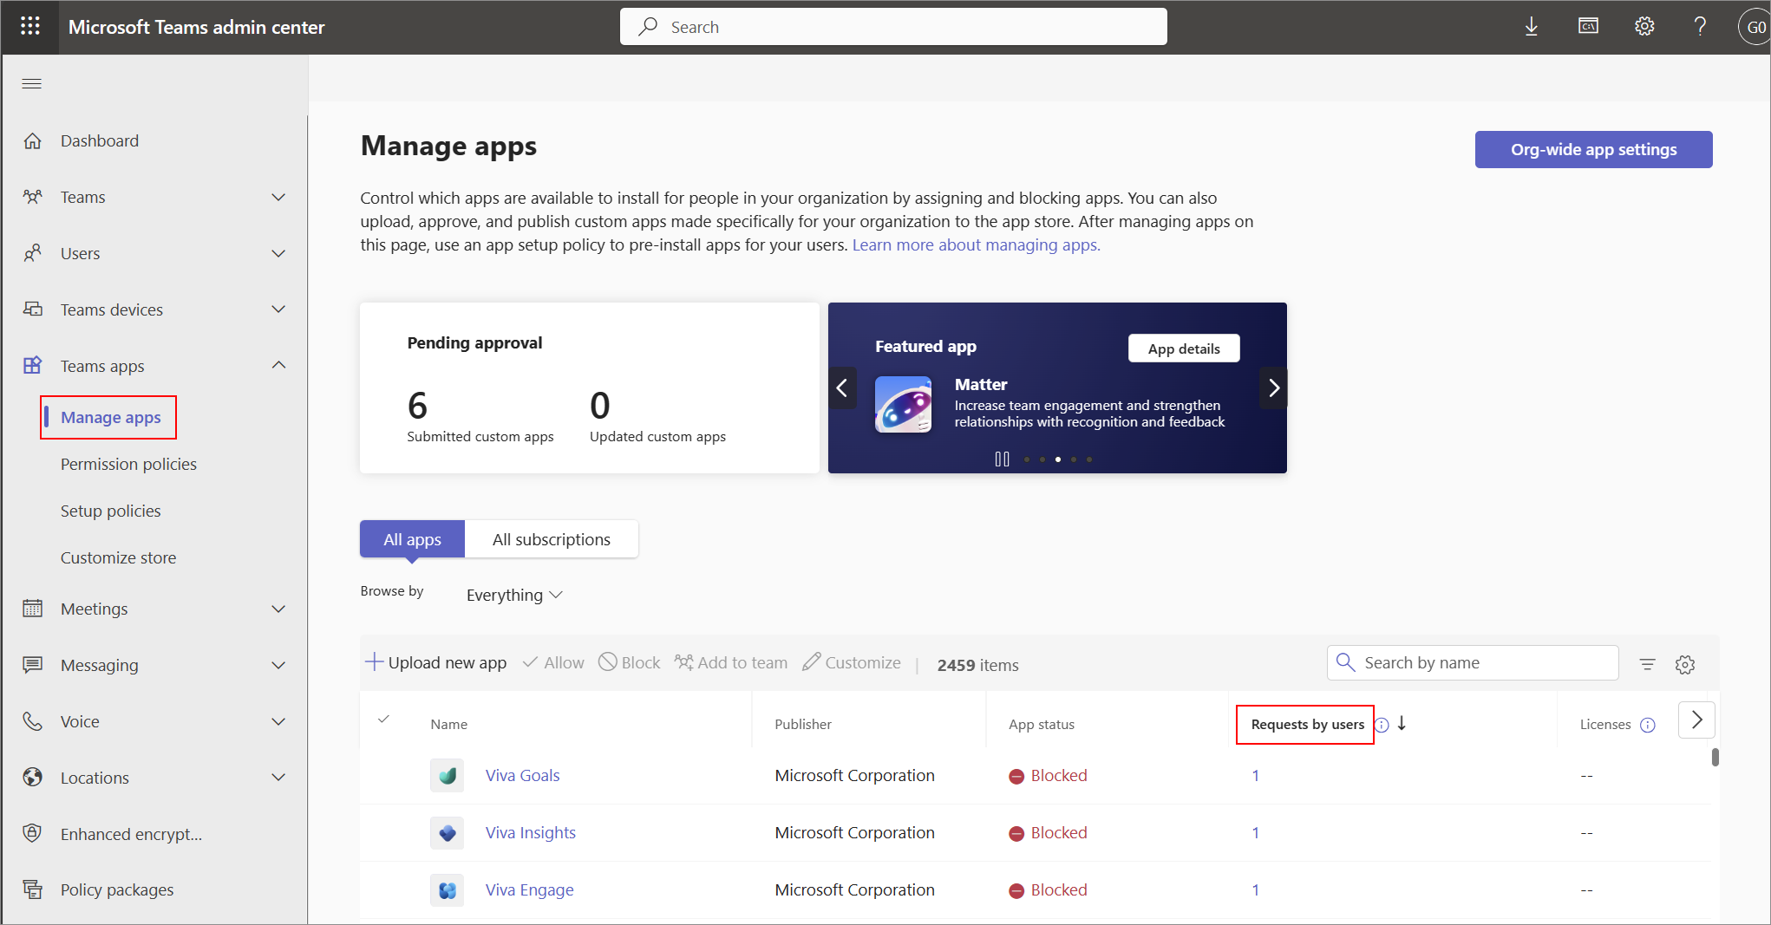
Task: Click the top Search box
Action: [893, 27]
